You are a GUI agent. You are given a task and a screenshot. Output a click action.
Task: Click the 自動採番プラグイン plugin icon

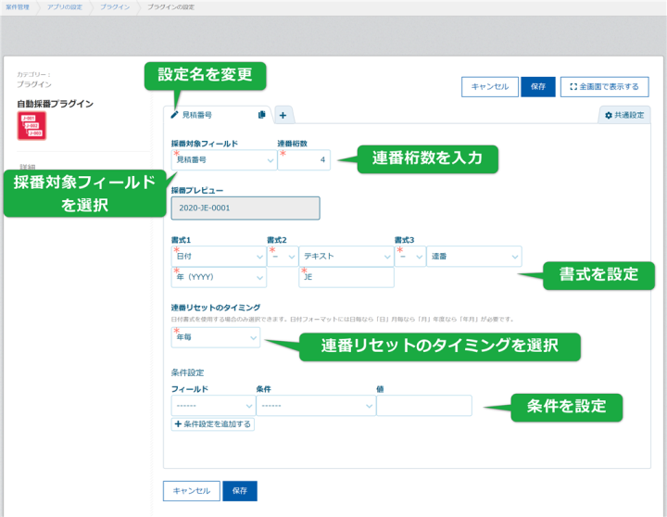pos(31,126)
